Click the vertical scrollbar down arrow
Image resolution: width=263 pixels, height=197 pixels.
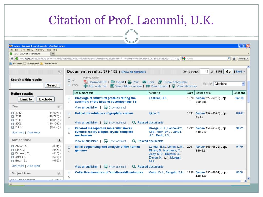coord(248,178)
